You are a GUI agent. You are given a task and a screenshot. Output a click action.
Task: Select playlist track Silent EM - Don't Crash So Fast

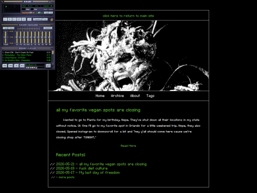[26, 52]
